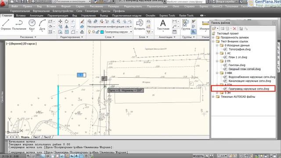Select the Erase tool
The height and width of the screenshot is (158, 281).
tap(82, 22)
